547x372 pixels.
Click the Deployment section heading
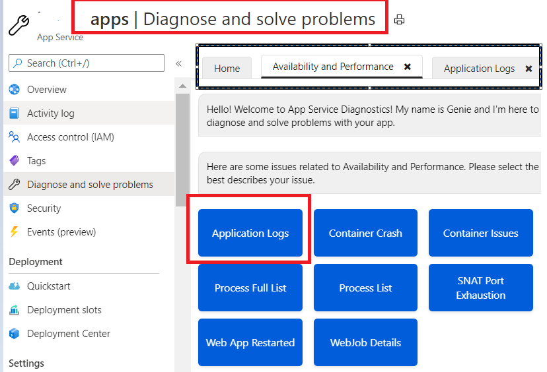(x=36, y=262)
